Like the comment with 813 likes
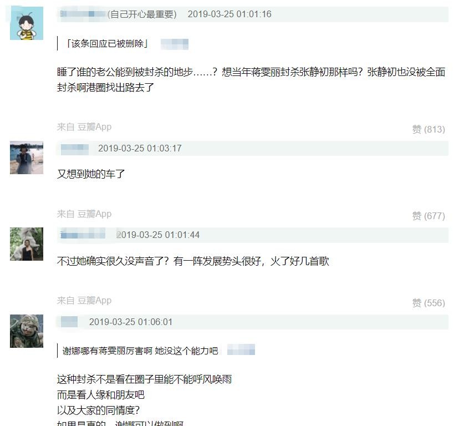The width and height of the screenshot is (459, 426). tap(429, 129)
